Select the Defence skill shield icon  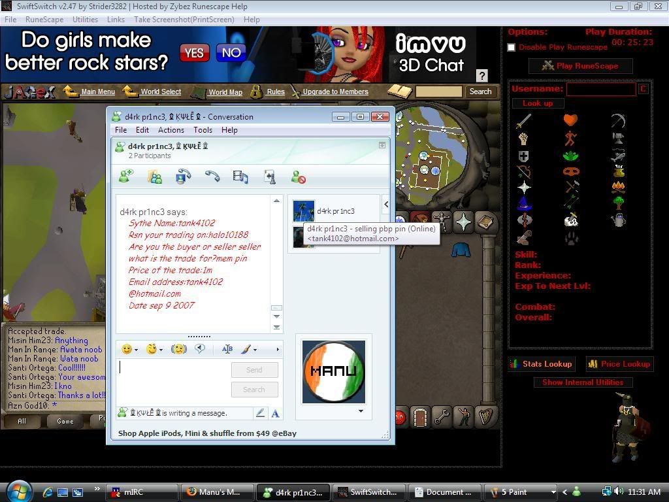[523, 156]
